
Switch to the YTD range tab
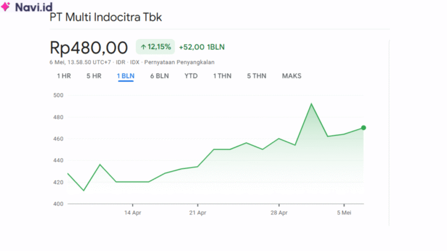[191, 76]
